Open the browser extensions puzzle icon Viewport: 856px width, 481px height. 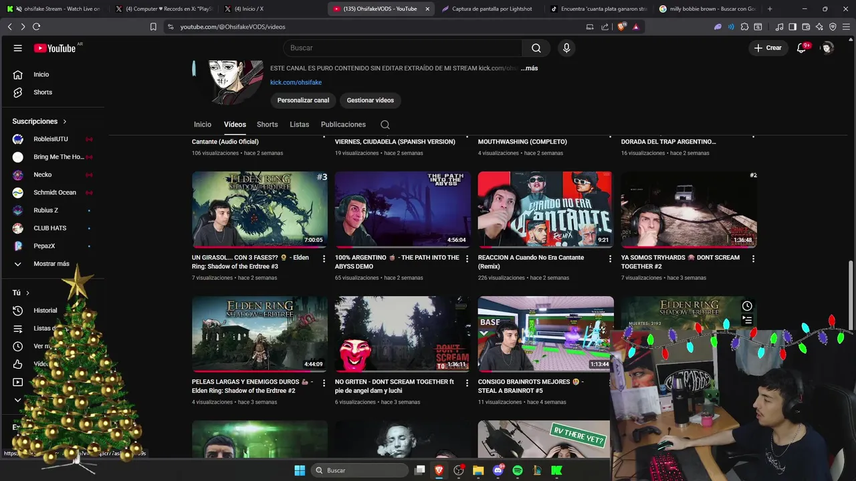coord(744,27)
